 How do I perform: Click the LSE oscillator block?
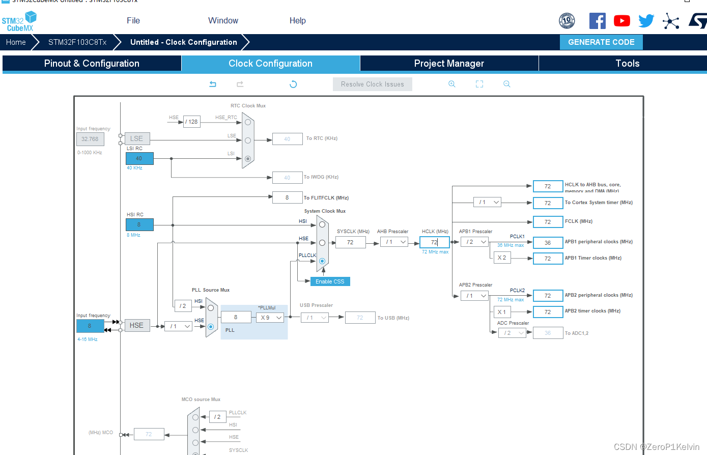(x=137, y=138)
